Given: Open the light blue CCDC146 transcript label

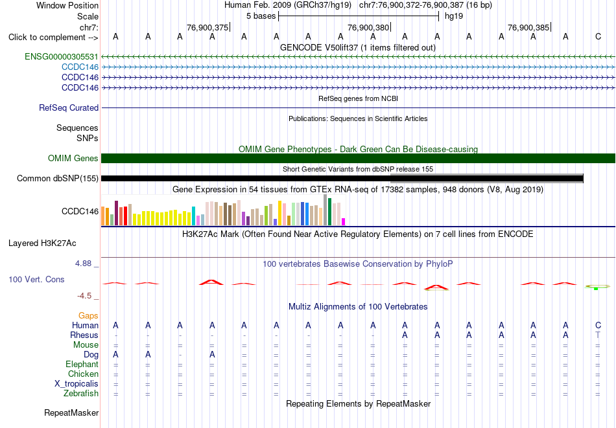Looking at the screenshot, I should [80, 67].
